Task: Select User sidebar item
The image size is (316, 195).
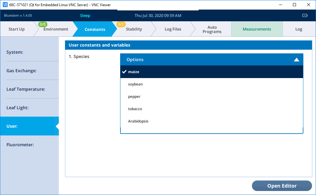Action: [x=30, y=126]
